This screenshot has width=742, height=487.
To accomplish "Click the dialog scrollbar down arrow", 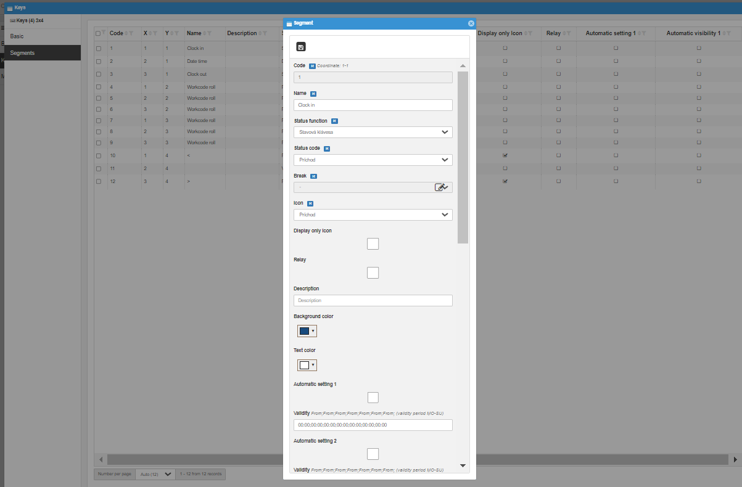I will tap(463, 465).
